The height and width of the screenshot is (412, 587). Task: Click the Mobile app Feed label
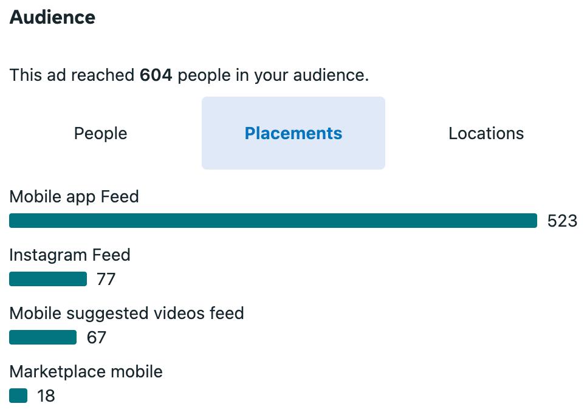point(74,197)
